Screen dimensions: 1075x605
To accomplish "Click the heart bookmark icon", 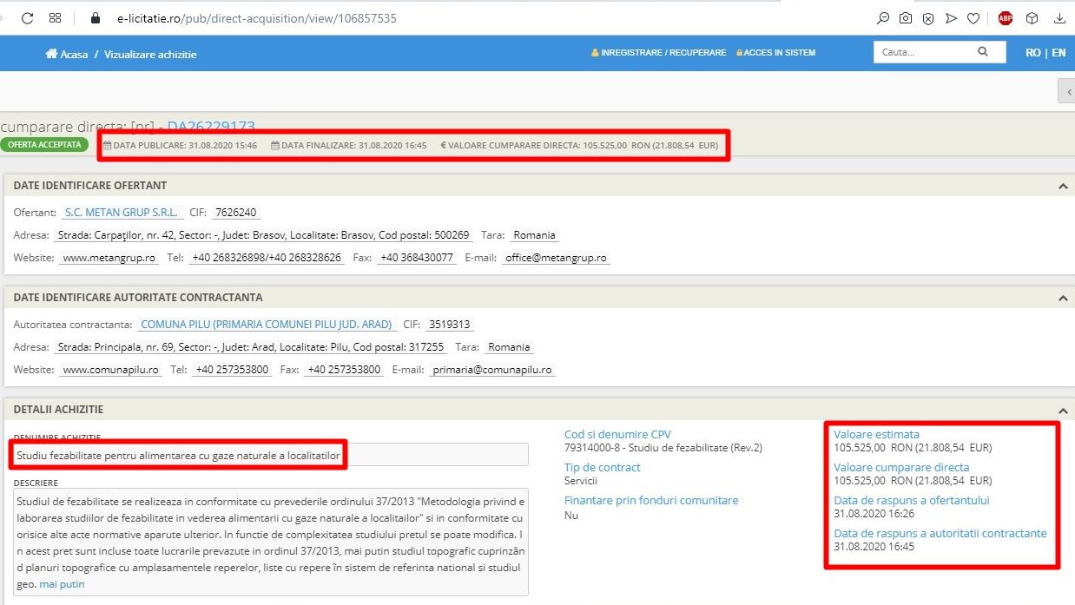I will [x=973, y=17].
